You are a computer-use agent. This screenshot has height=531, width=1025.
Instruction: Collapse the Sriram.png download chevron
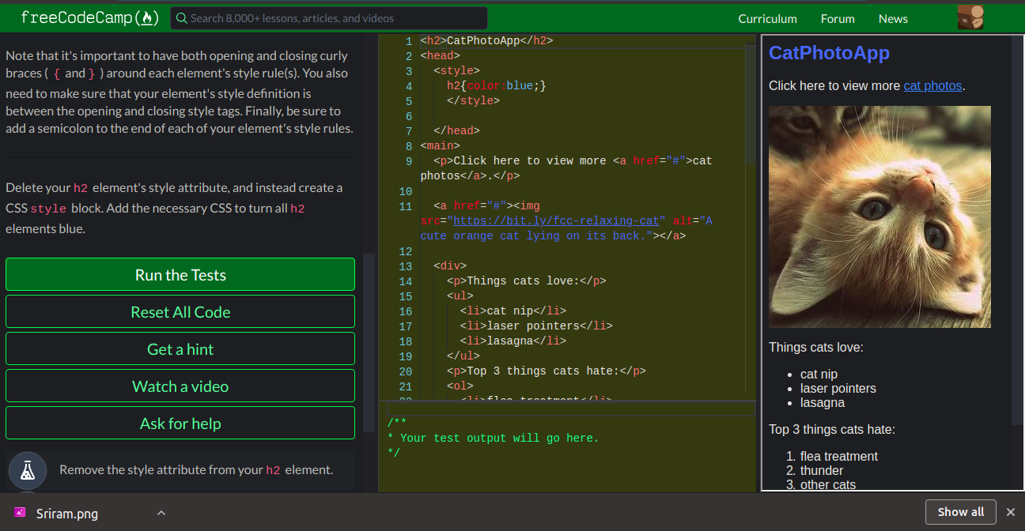[161, 513]
